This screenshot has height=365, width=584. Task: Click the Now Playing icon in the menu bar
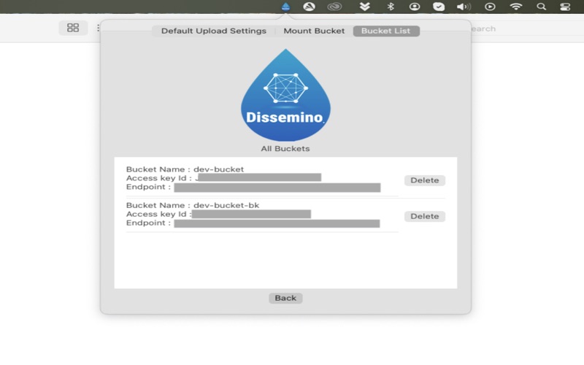(490, 7)
